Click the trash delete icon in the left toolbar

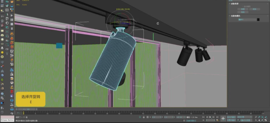click(12, 29)
